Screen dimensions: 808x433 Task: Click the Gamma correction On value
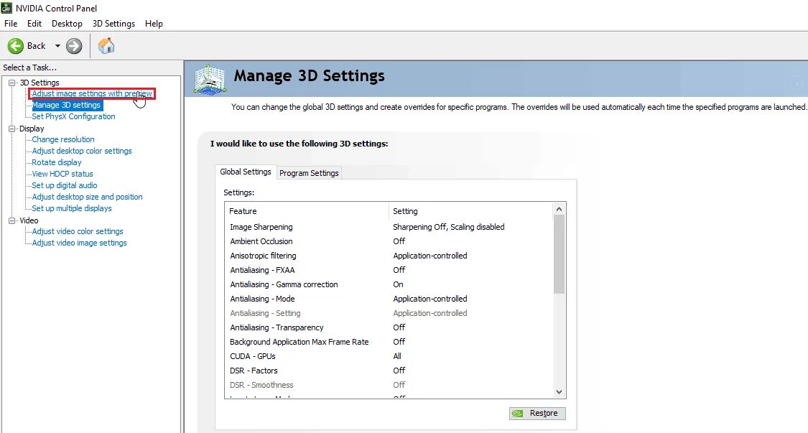pyautogui.click(x=398, y=285)
